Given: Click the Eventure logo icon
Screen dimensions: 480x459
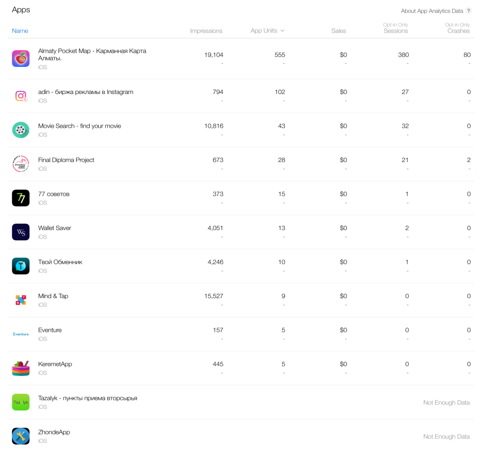Looking at the screenshot, I should point(21,334).
